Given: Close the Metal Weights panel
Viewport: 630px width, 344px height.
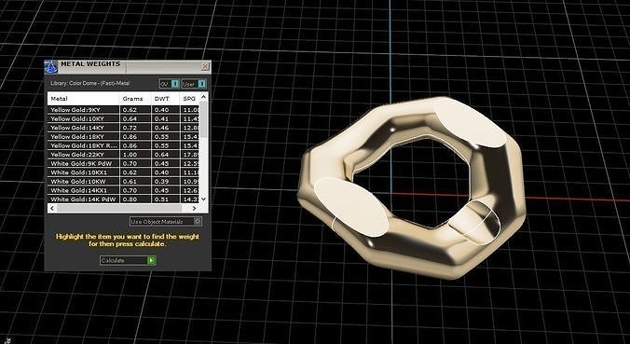Looking at the screenshot, I should point(205,66).
